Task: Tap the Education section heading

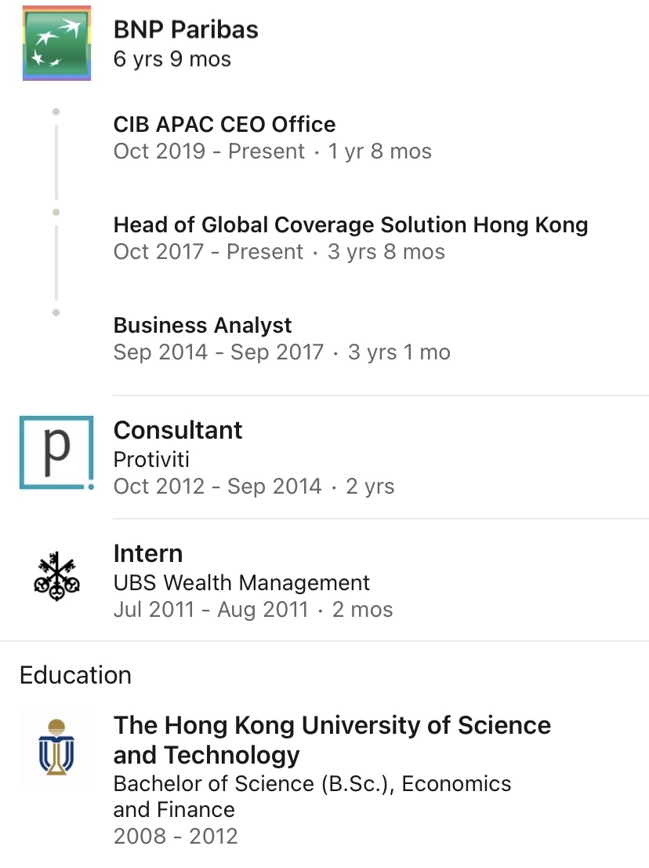Action: coord(76,676)
